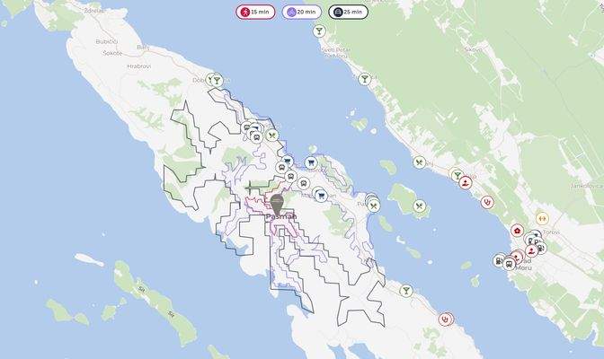This screenshot has height=359, width=604.
Task: Click the red hand-care marker near cocktail icon
Action: 466,182
